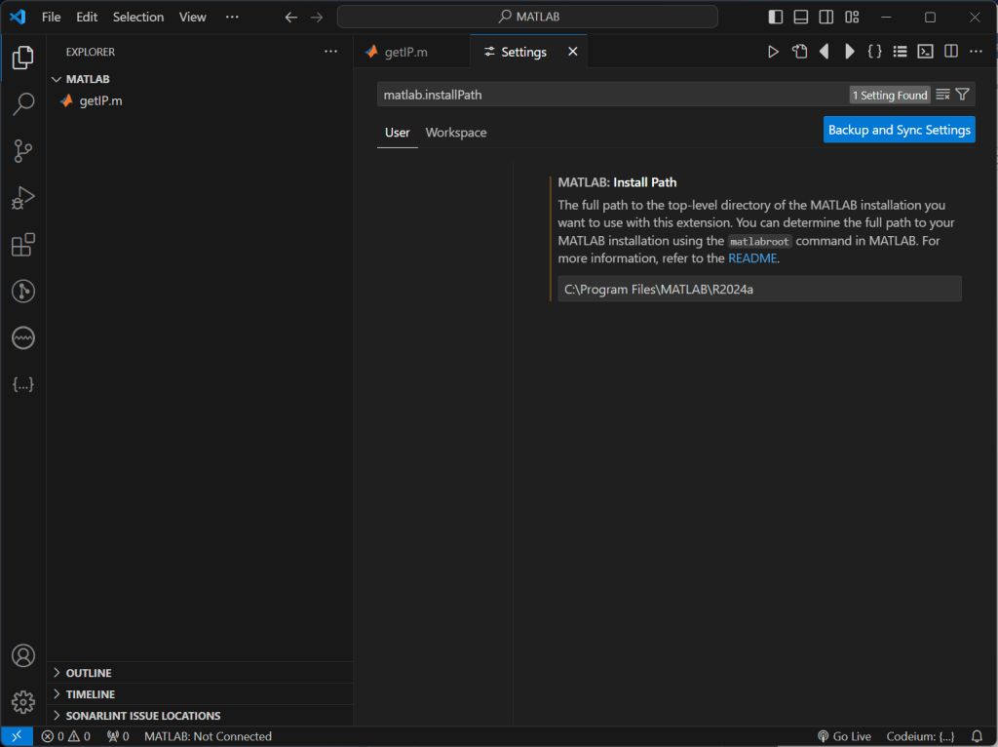Open Explorer Views and More Actions ellipsis
The image size is (998, 747).
[330, 52]
